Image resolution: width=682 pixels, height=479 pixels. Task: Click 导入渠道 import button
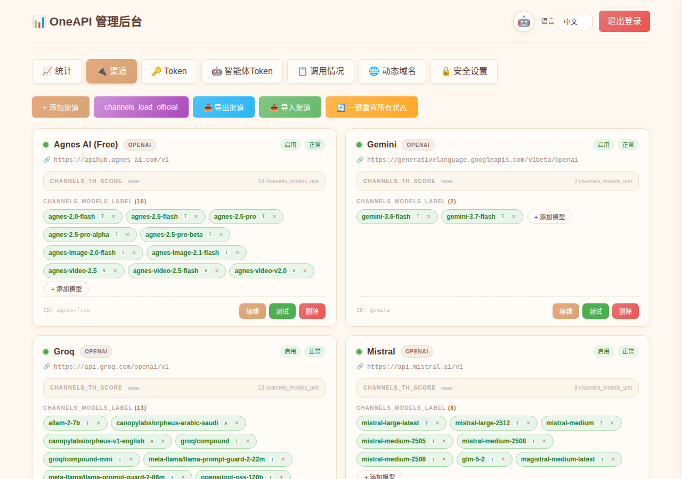click(x=290, y=107)
